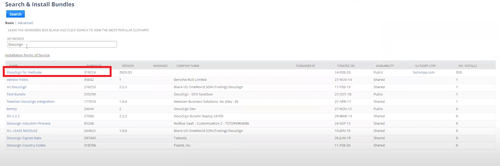Select bundle ID 177010 cell
The height and width of the screenshot is (166, 500).
90,102
